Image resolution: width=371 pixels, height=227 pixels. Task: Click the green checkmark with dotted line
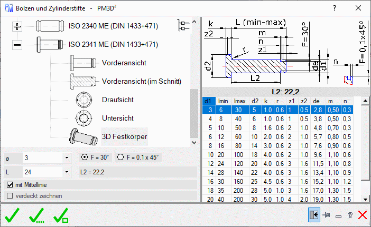point(37,215)
